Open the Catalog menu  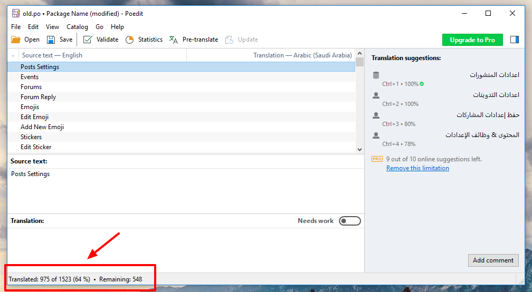77,27
